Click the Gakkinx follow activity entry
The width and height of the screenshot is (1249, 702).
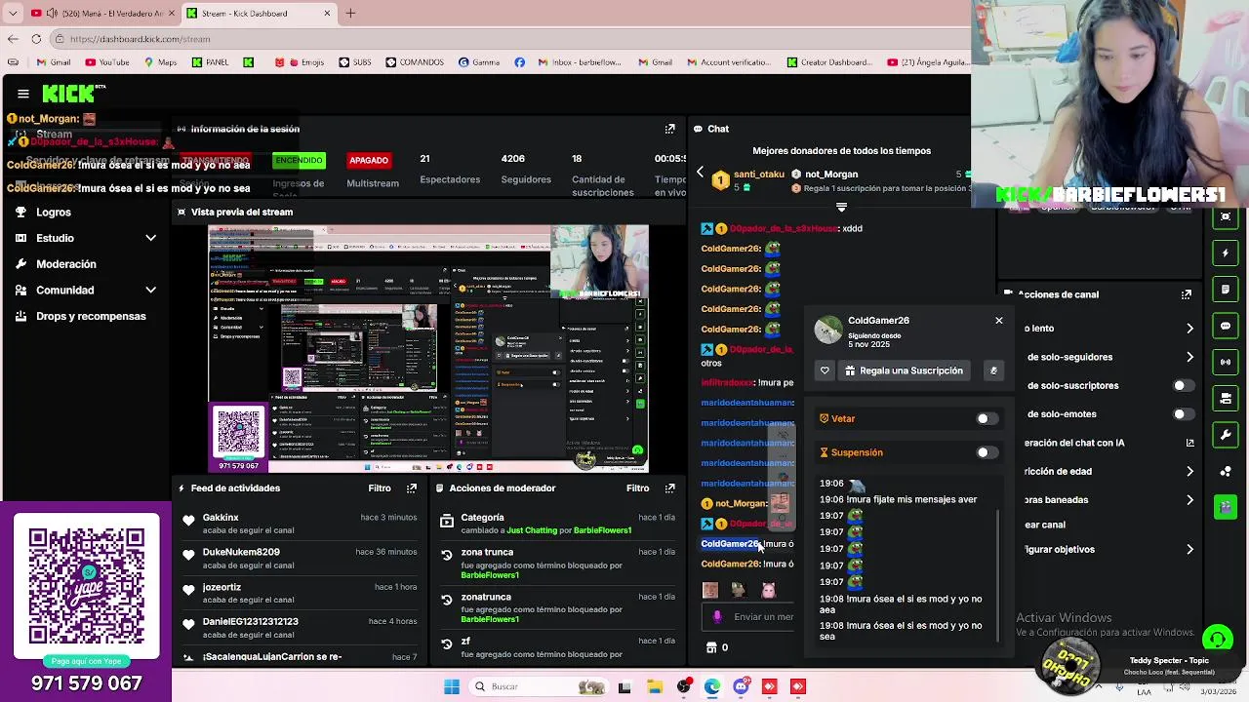[x=300, y=524]
